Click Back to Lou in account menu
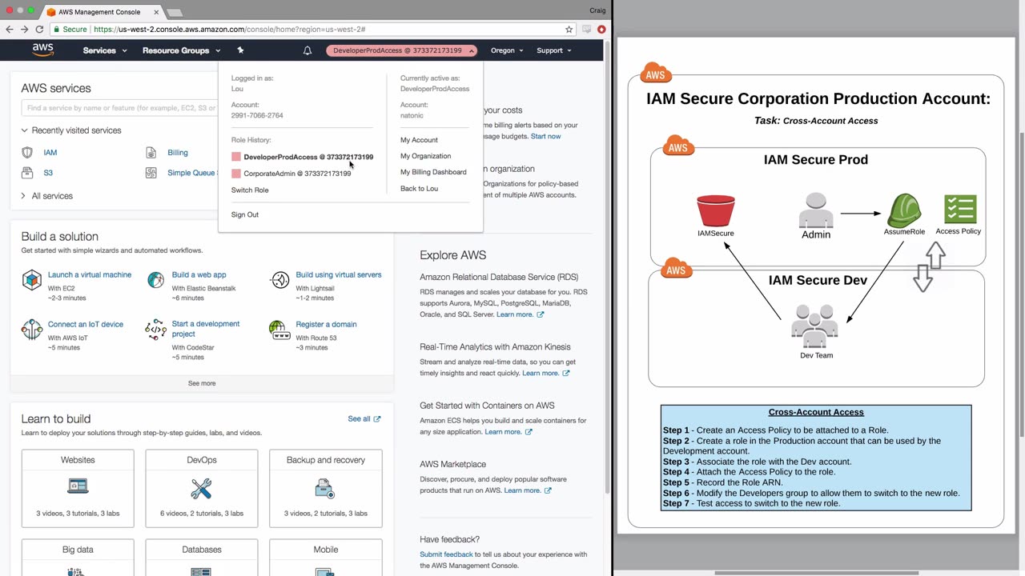1025x576 pixels. click(419, 189)
